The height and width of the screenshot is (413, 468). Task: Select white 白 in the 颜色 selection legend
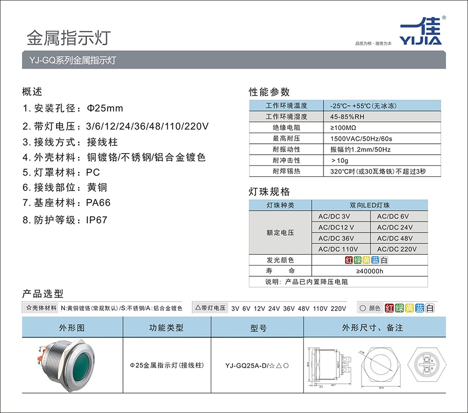(x=429, y=308)
